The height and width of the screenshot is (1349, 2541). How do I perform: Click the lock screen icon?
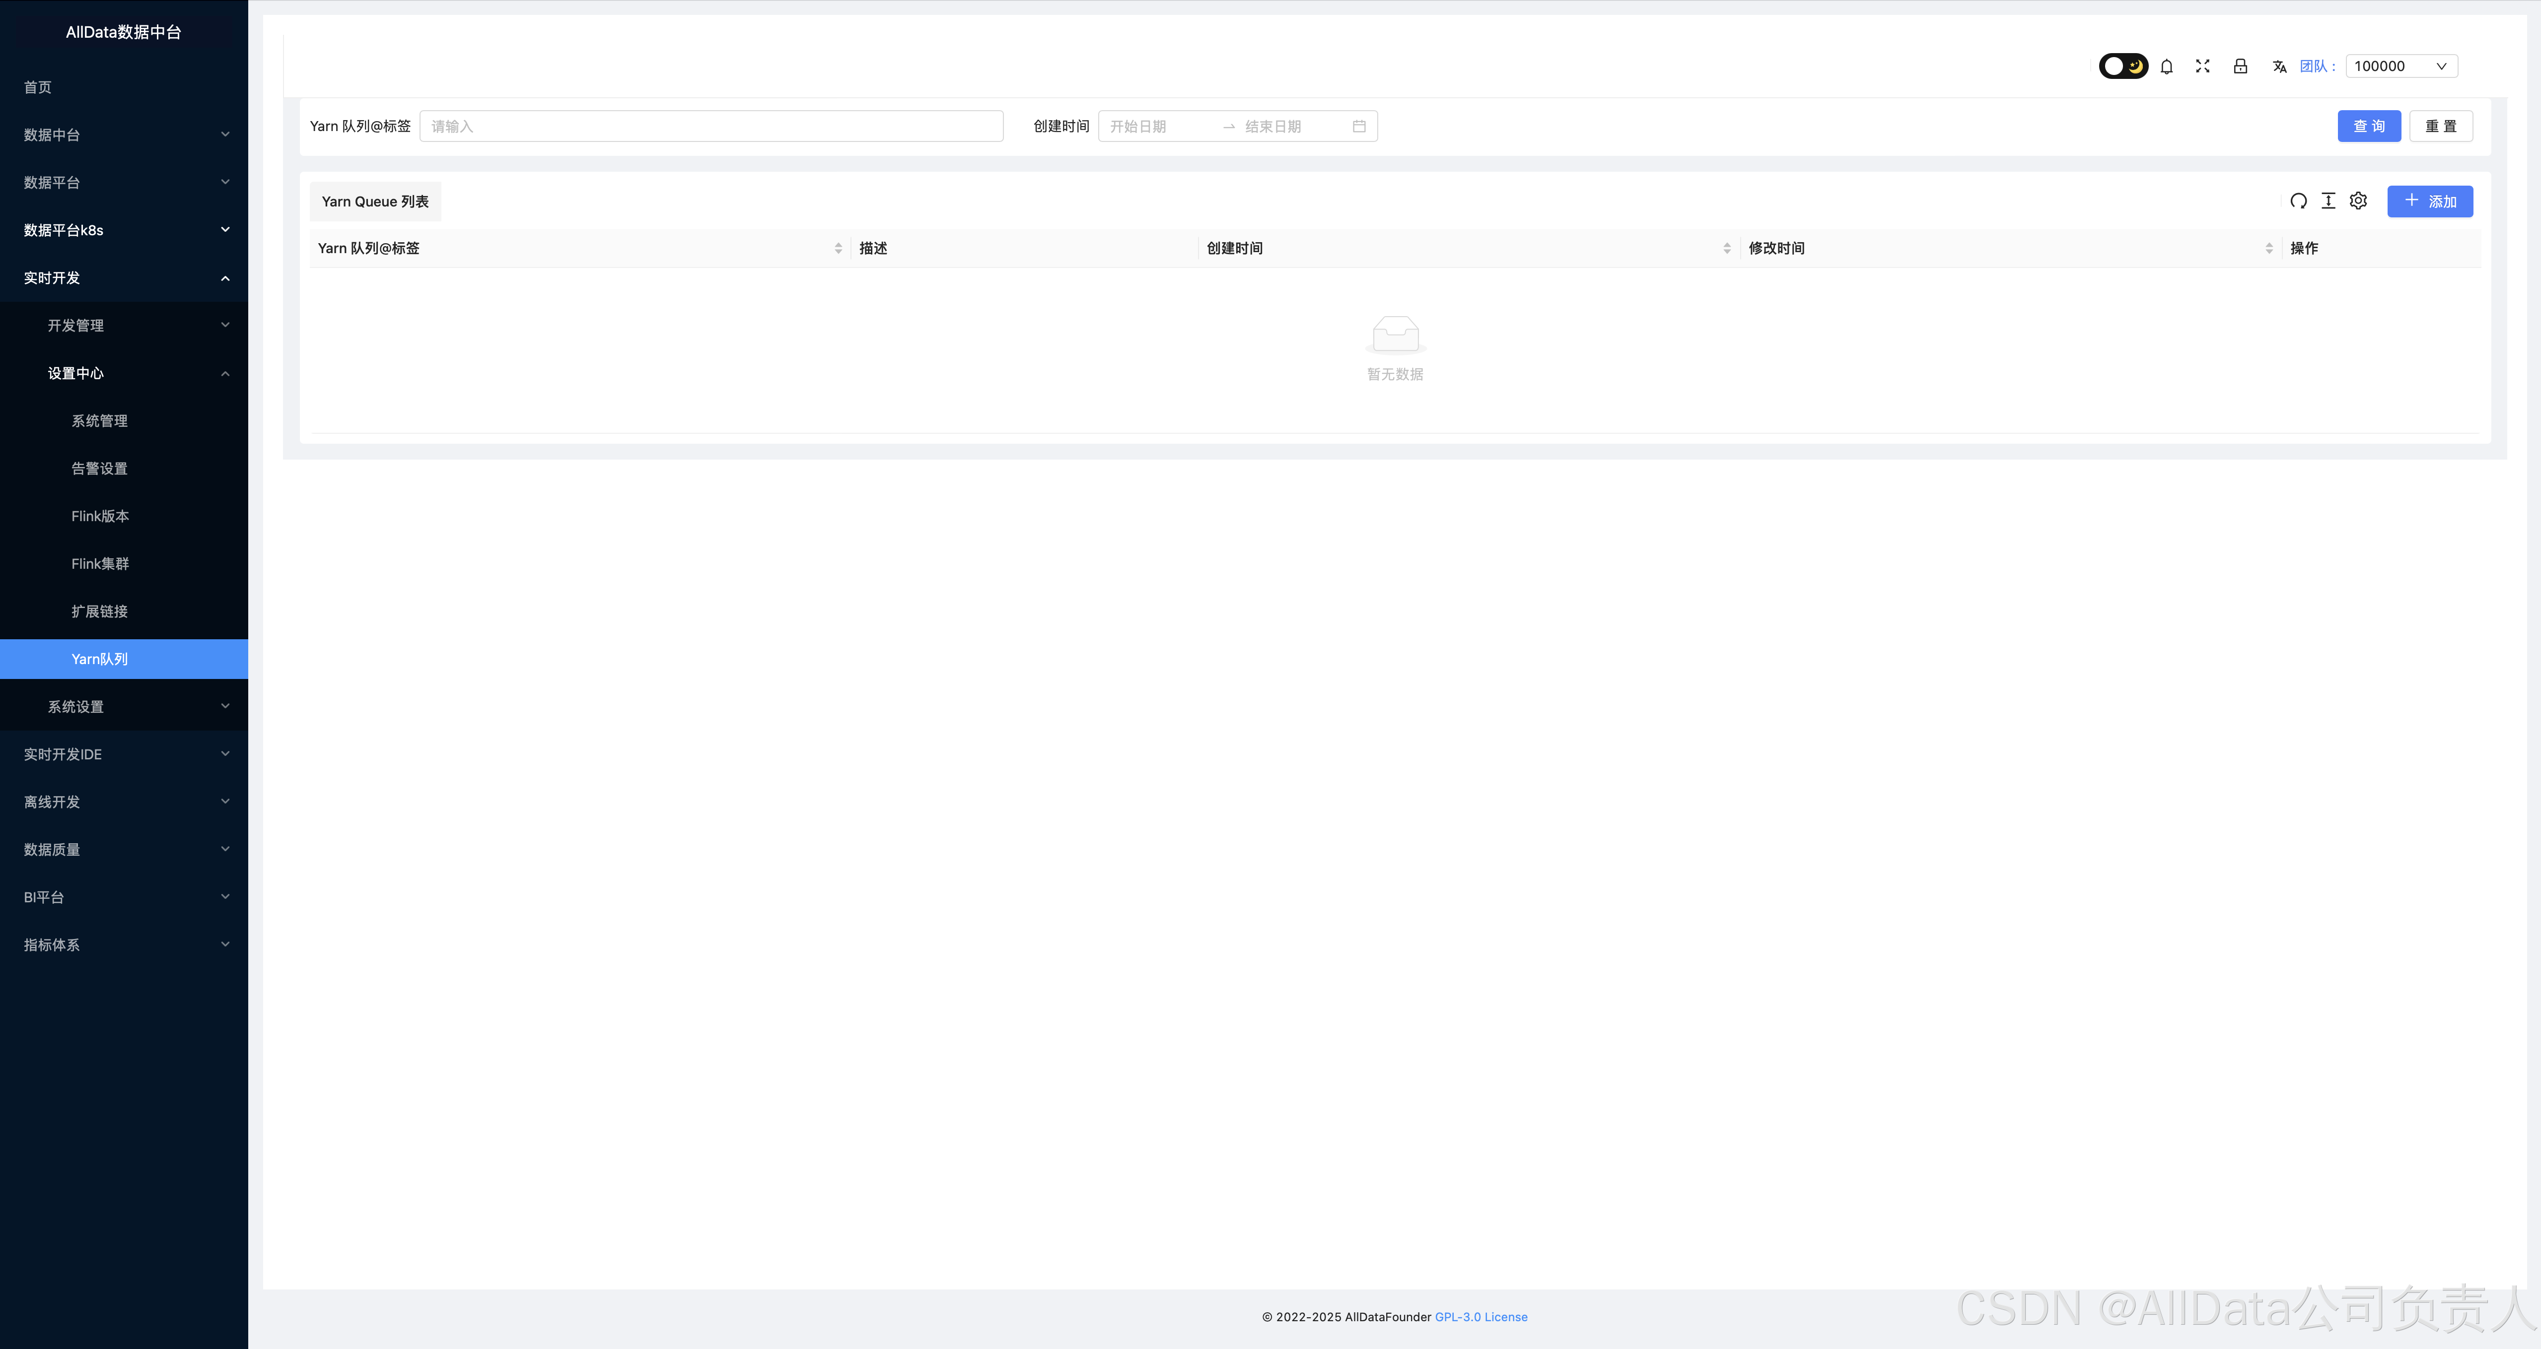click(x=2240, y=66)
